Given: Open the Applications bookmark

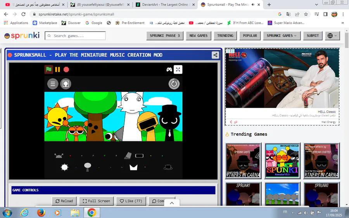Looking at the screenshot, I should click(x=16, y=23).
